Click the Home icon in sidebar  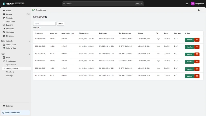4,11
